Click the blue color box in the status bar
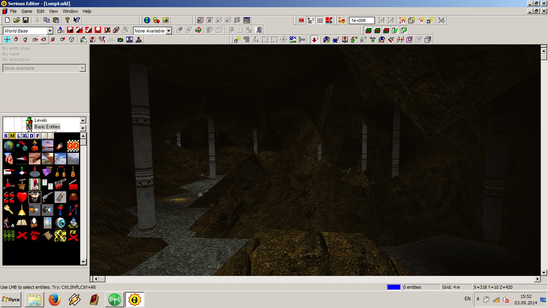Image resolution: width=548 pixels, height=308 pixels. click(394, 287)
